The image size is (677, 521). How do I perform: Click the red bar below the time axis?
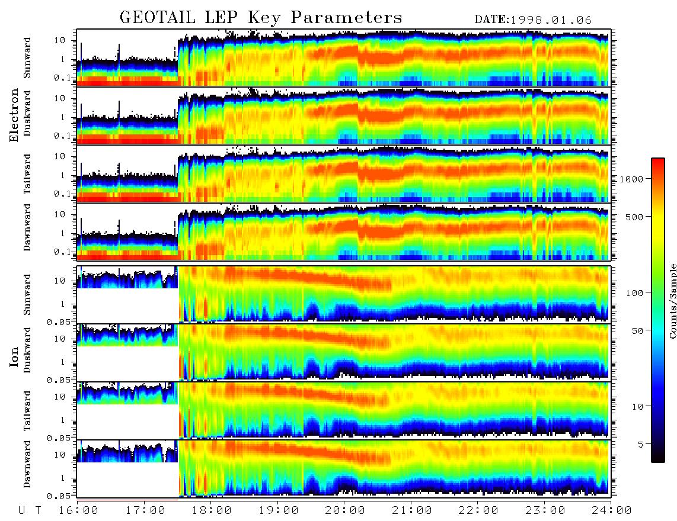(127, 500)
